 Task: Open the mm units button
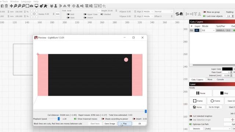click(58, 14)
